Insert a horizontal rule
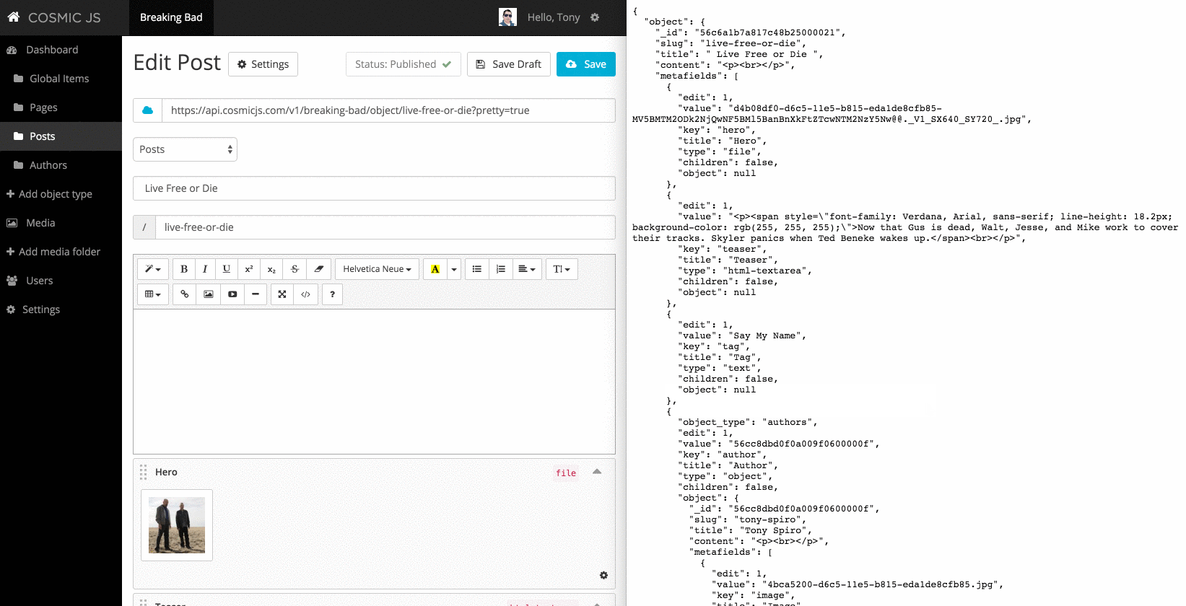Image resolution: width=1186 pixels, height=606 pixels. [256, 294]
